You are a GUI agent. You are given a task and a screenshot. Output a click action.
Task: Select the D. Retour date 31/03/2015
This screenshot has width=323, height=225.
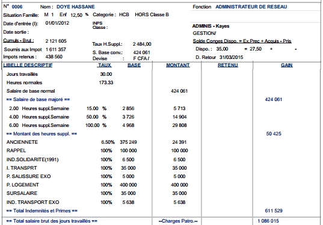(x=231, y=57)
